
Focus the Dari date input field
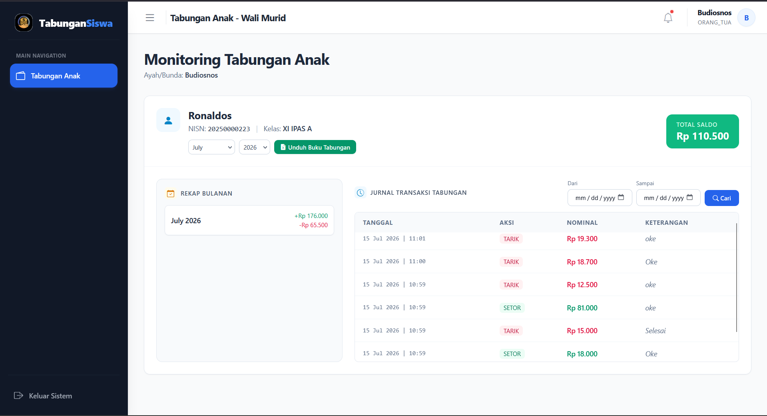tap(600, 198)
